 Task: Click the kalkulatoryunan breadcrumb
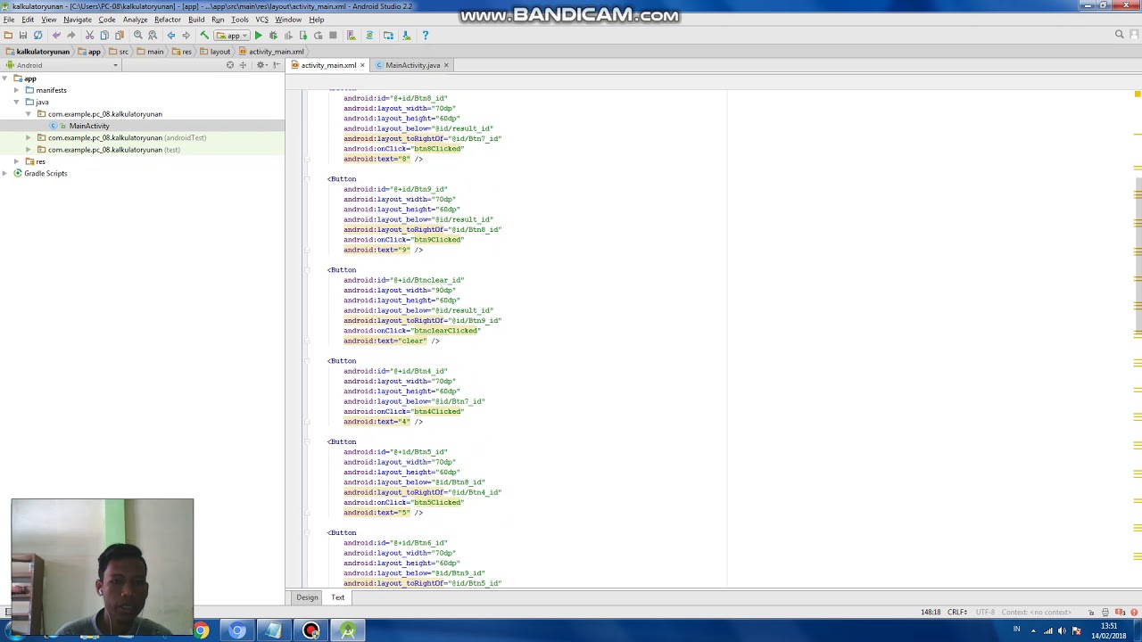click(x=37, y=52)
